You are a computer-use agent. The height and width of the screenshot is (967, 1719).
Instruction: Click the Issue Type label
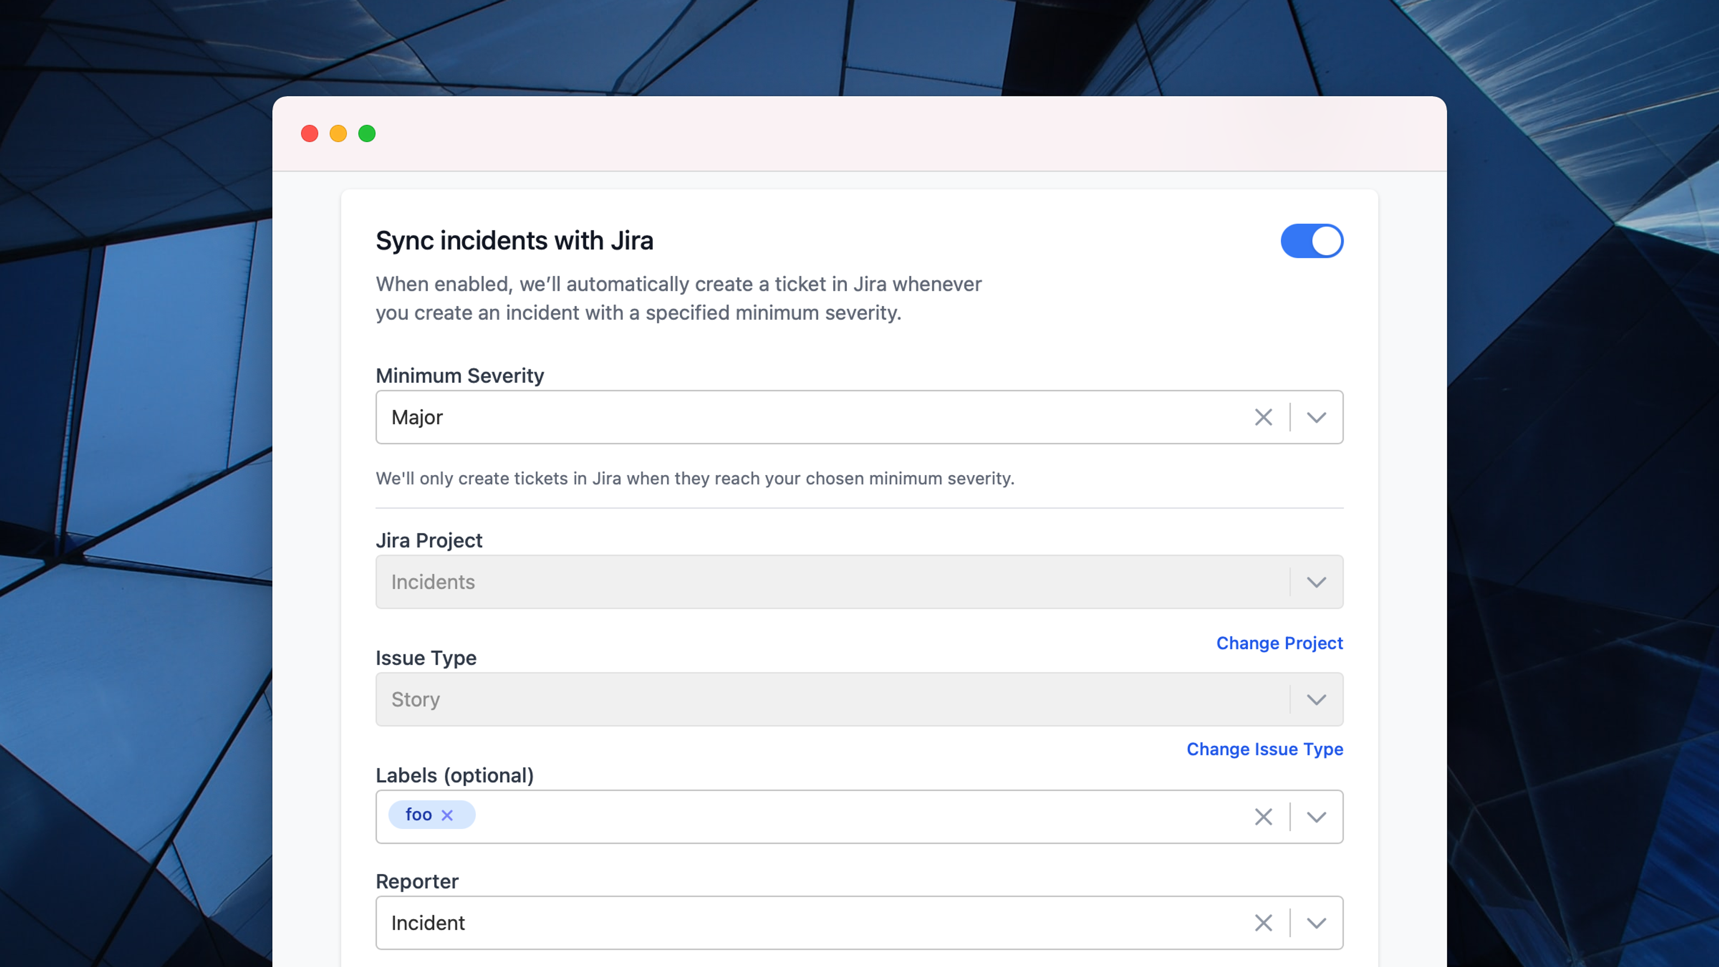point(426,658)
